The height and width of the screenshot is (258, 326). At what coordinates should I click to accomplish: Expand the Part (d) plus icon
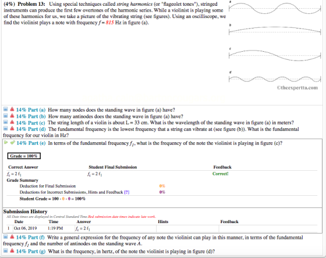click(x=6, y=128)
